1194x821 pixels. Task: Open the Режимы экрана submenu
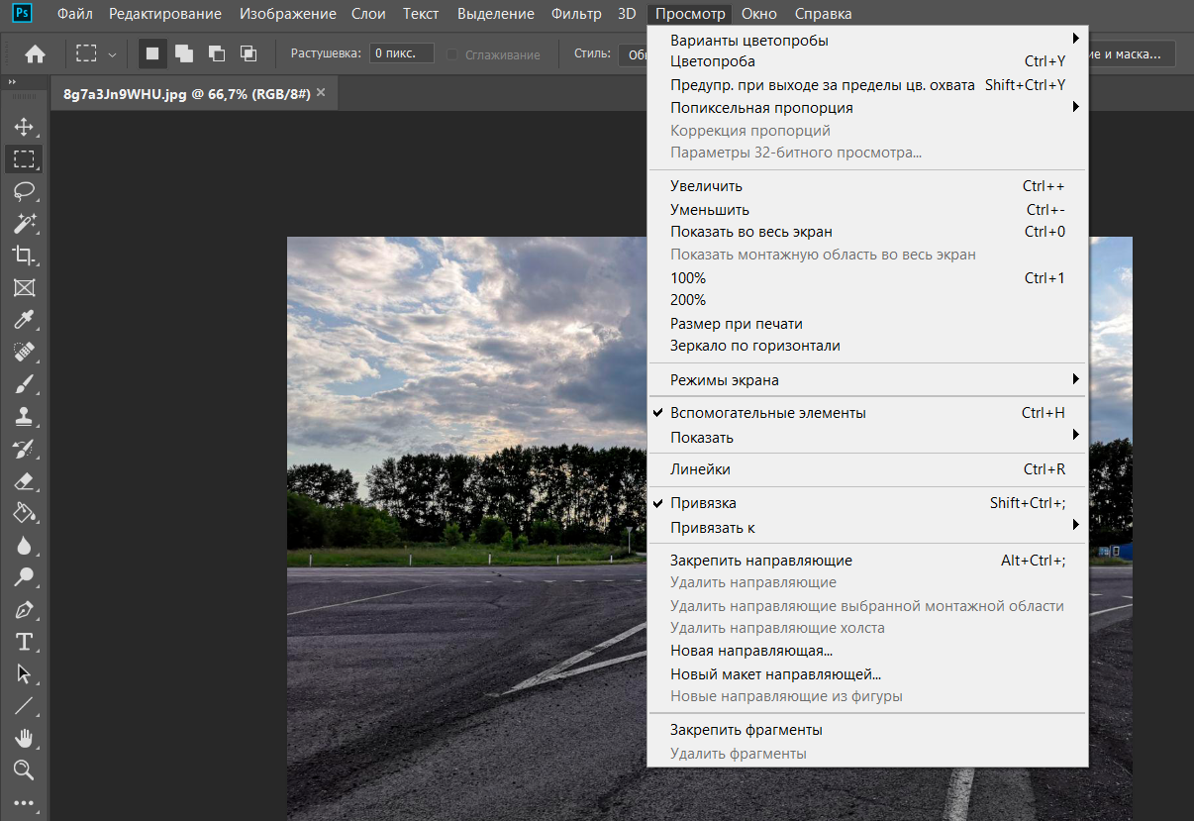tap(725, 380)
